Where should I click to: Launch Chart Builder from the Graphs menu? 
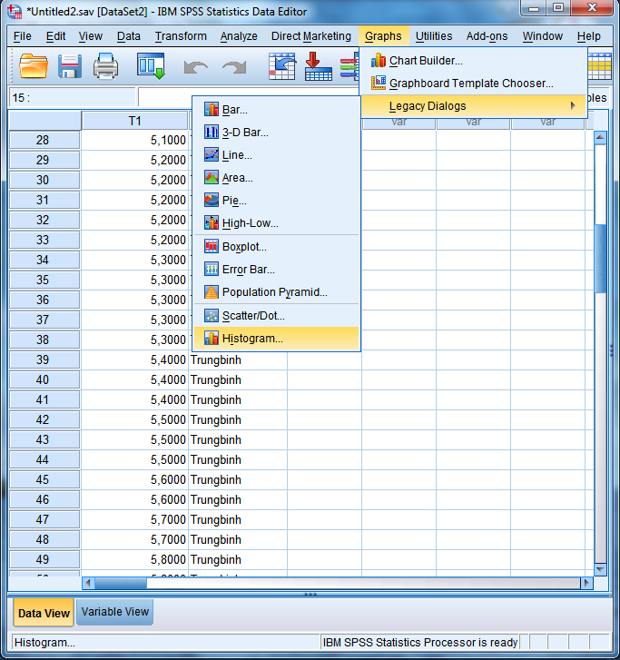point(426,61)
